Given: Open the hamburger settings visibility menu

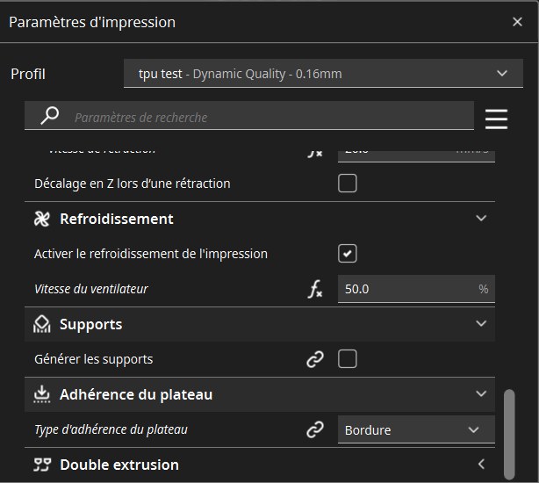Looking at the screenshot, I should tap(497, 118).
